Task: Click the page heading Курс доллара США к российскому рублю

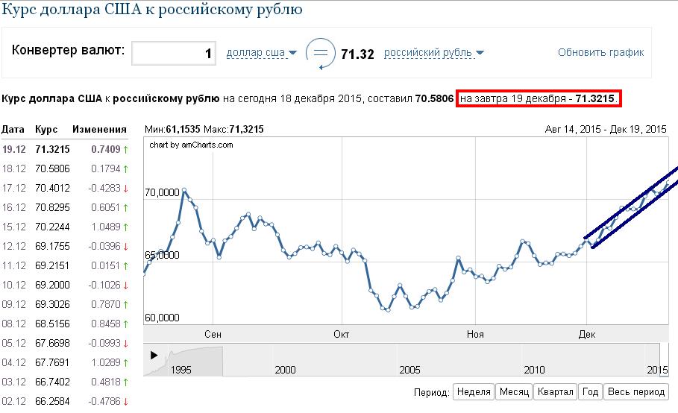Action: pos(151,10)
